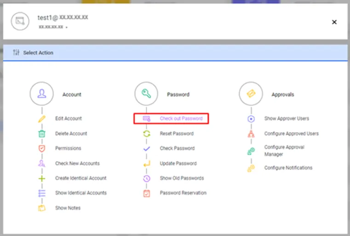Click the calendar icon for Password Reservation
Viewport: 350px width, 236px height.
pos(146,193)
